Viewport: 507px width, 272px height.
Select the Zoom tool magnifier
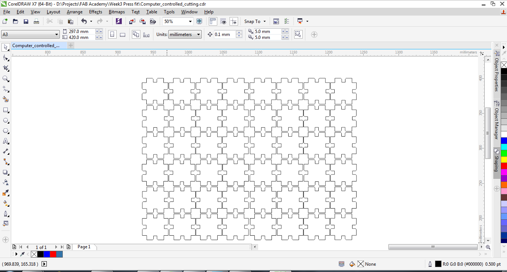[x=6, y=79]
